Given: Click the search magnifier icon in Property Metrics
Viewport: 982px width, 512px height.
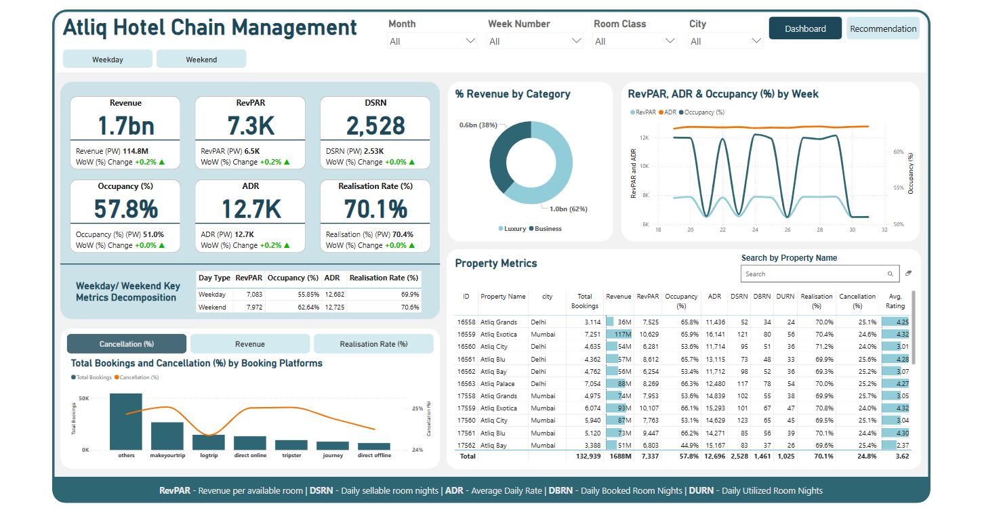Looking at the screenshot, I should [890, 274].
